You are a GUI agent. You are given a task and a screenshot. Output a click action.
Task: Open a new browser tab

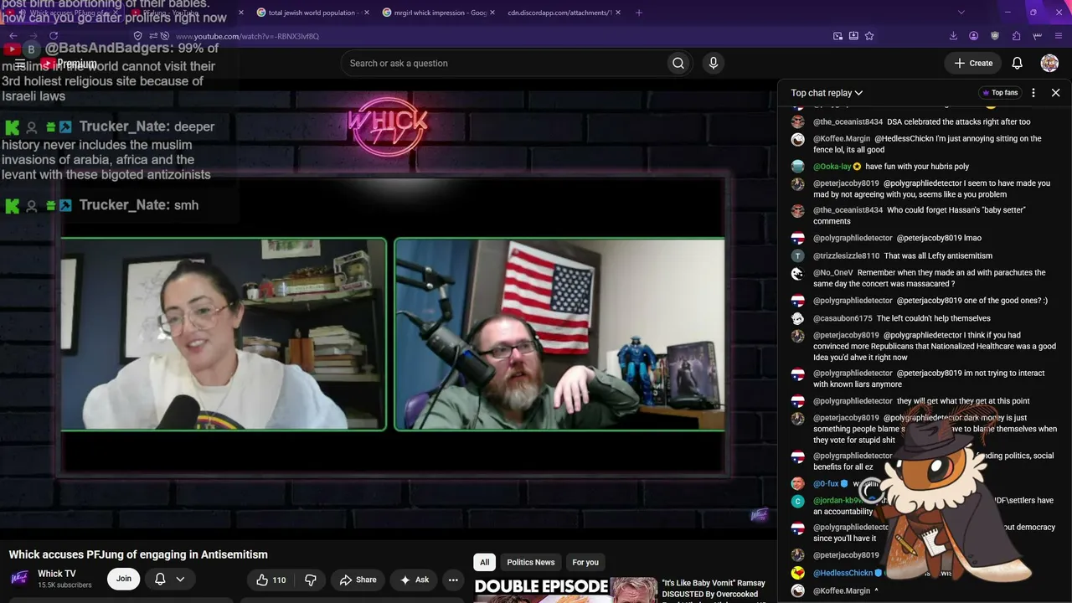pos(639,13)
